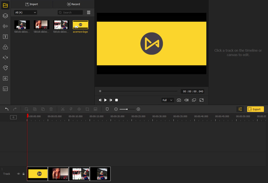Open timeline settings sliders icon
Screen dimensions: 268x183
[240, 109]
